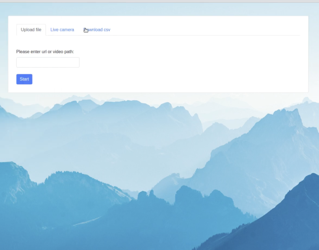This screenshot has width=319, height=250.
Task: Click blank white area right of Start button
Action: coord(153,79)
